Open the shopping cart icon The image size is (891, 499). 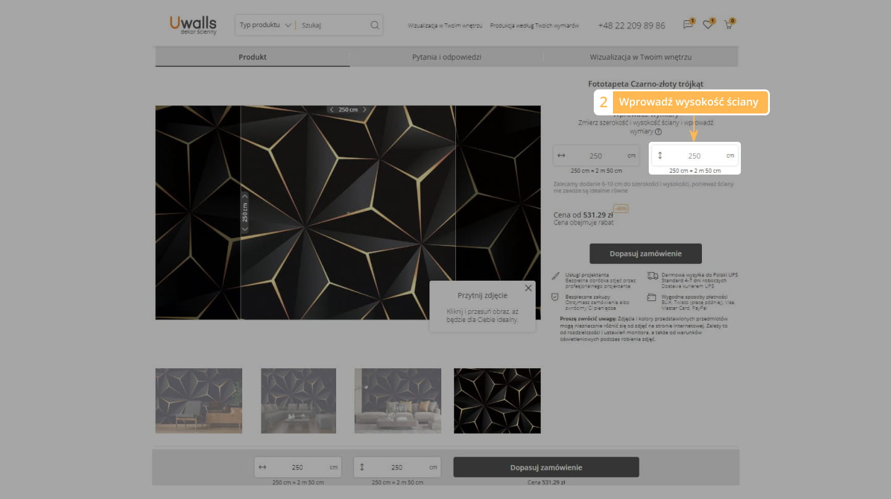pyautogui.click(x=728, y=25)
